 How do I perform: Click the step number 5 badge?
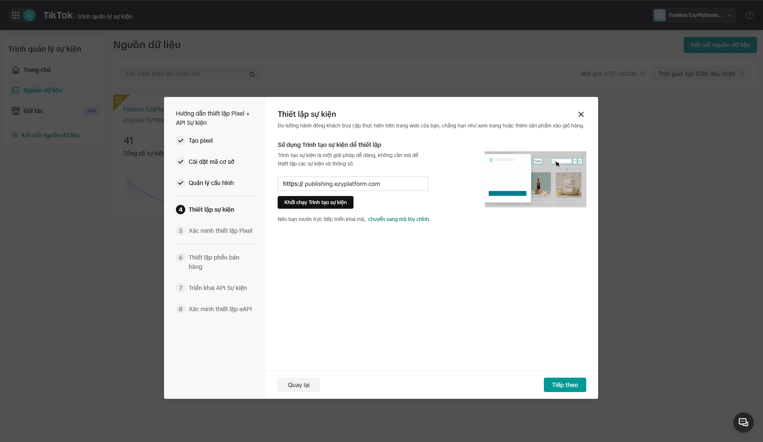click(181, 231)
